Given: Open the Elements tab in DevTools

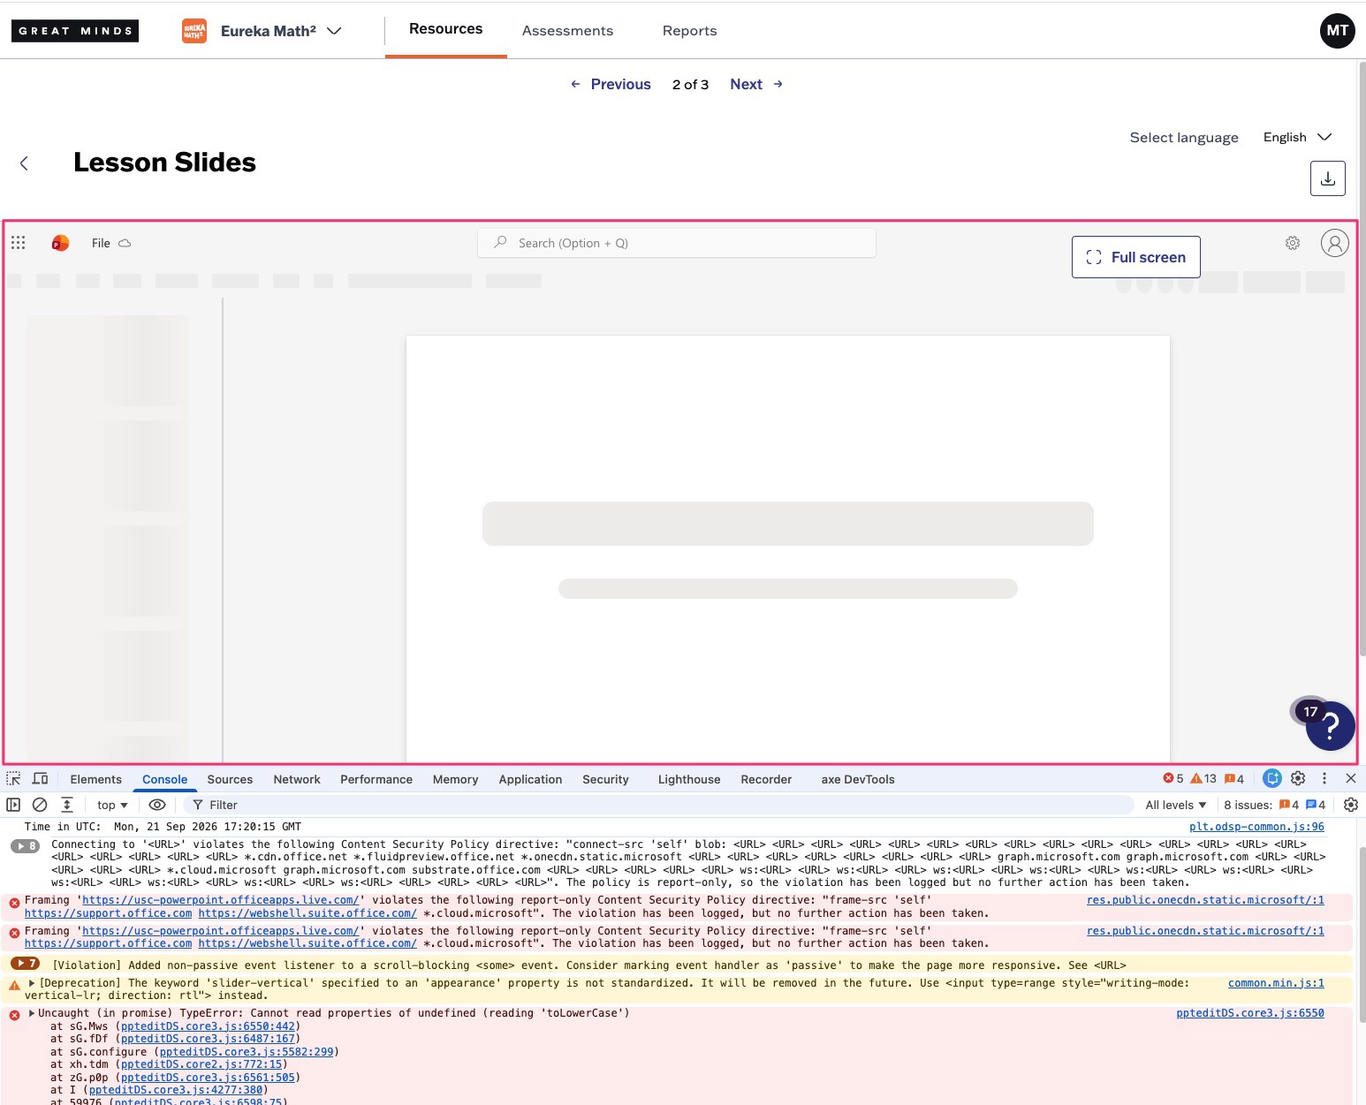Looking at the screenshot, I should coord(96,779).
